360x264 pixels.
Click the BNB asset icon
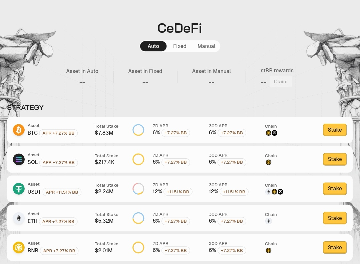pos(19,248)
